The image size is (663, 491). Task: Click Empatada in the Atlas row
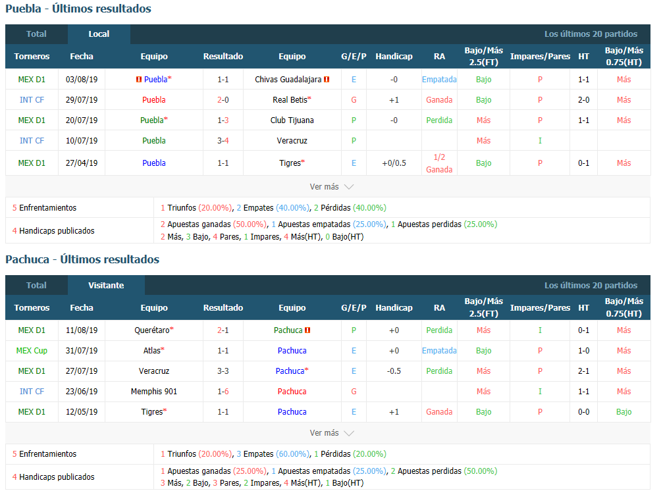click(439, 351)
